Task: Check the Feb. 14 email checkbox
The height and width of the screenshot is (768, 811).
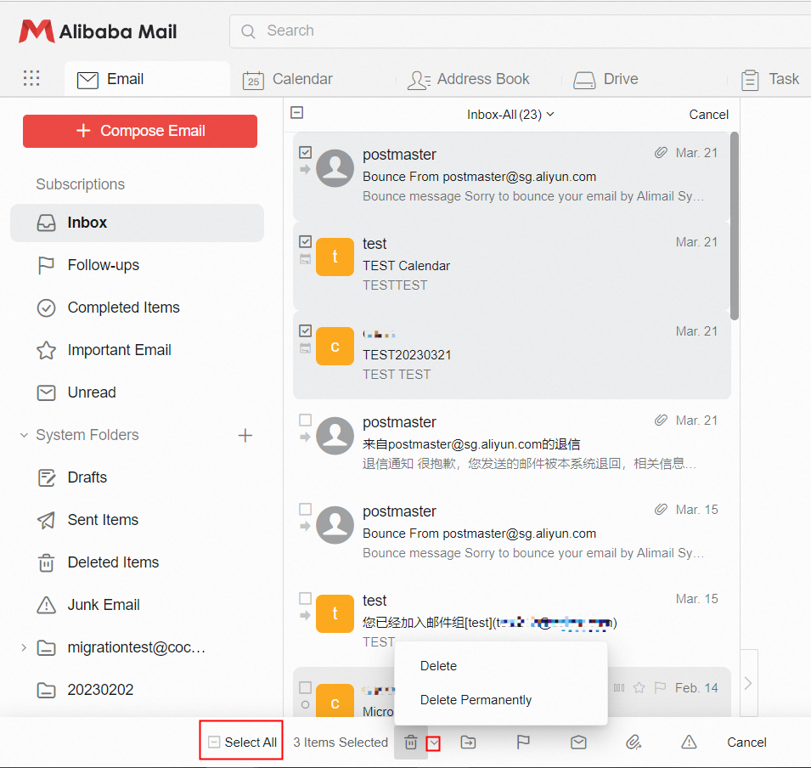Action: (305, 687)
